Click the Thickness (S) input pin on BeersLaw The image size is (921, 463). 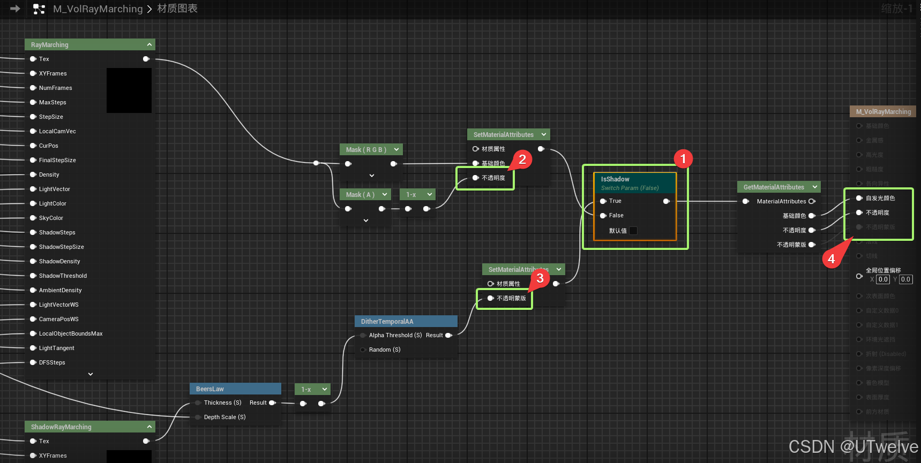click(x=198, y=403)
